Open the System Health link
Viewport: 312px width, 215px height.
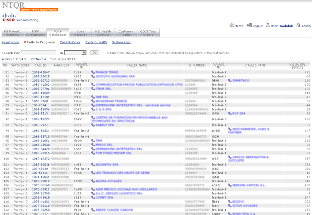coord(96,43)
